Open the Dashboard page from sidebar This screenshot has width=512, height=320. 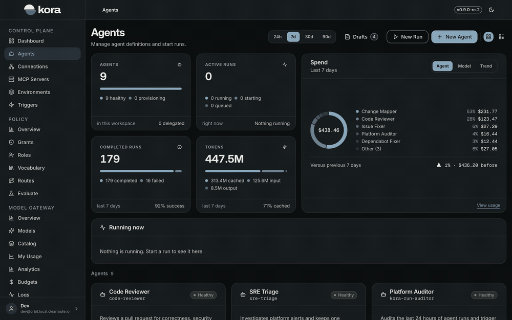pos(42,41)
